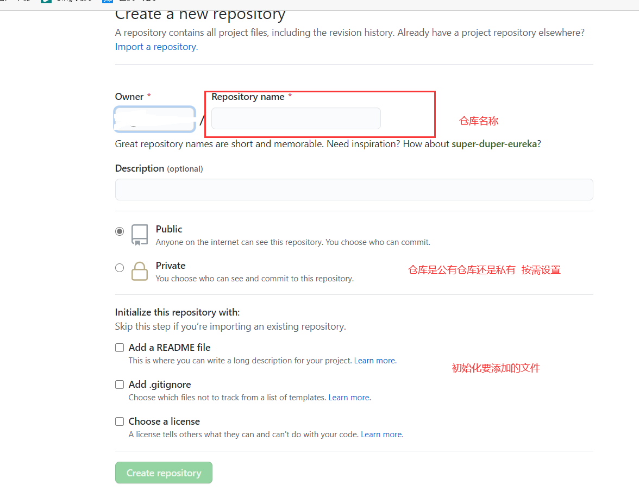Click the Import a repository link

tap(156, 47)
